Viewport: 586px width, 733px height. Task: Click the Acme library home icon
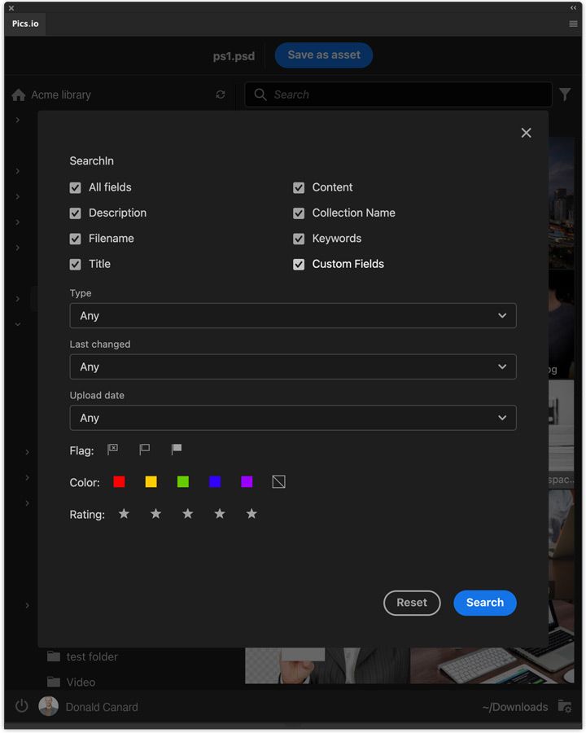19,95
